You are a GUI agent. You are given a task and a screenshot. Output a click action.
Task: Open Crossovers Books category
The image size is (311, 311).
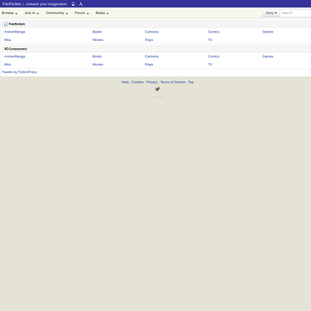click(97, 56)
